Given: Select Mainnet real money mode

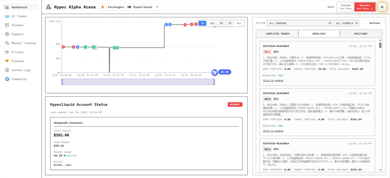Looking at the screenshot, I should coord(364,7).
